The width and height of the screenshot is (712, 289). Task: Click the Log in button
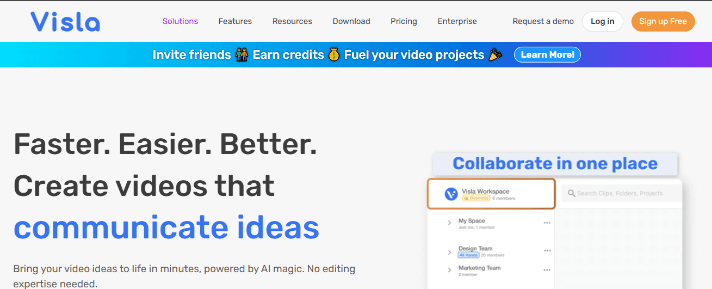(603, 21)
